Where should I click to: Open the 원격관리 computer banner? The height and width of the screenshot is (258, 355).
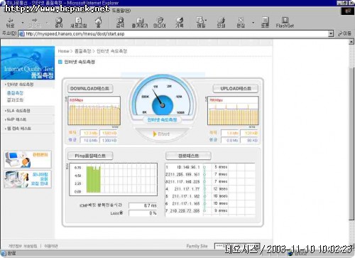(x=28, y=159)
